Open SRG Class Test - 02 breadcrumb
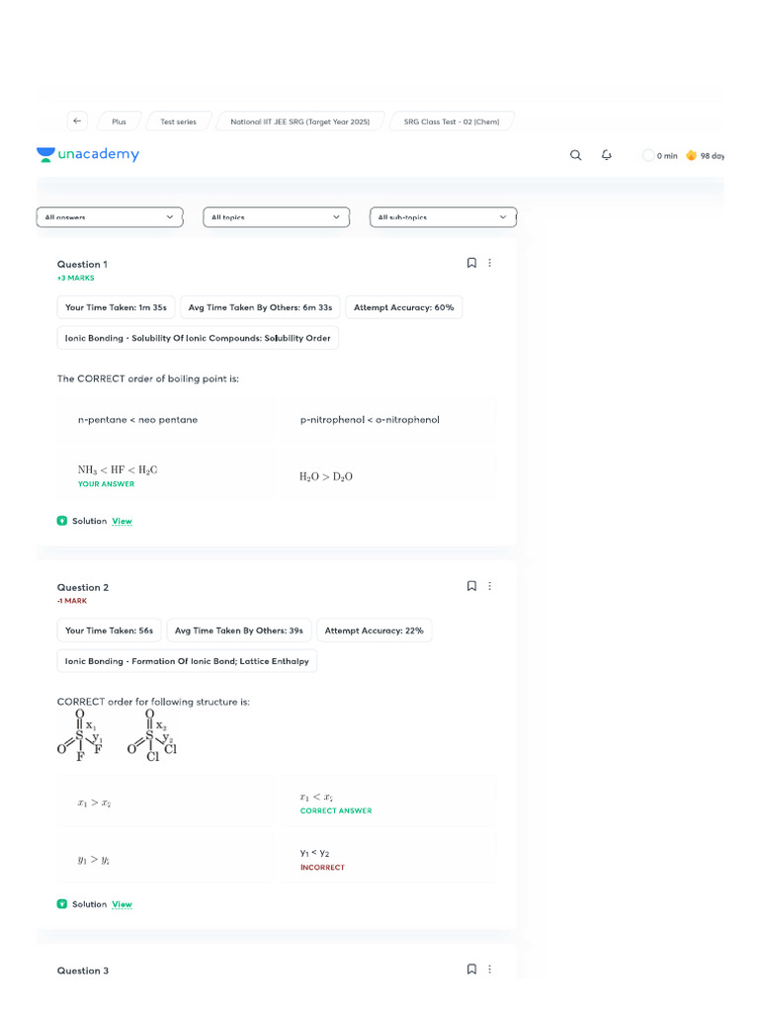The width and height of the screenshot is (759, 1012). (x=452, y=122)
